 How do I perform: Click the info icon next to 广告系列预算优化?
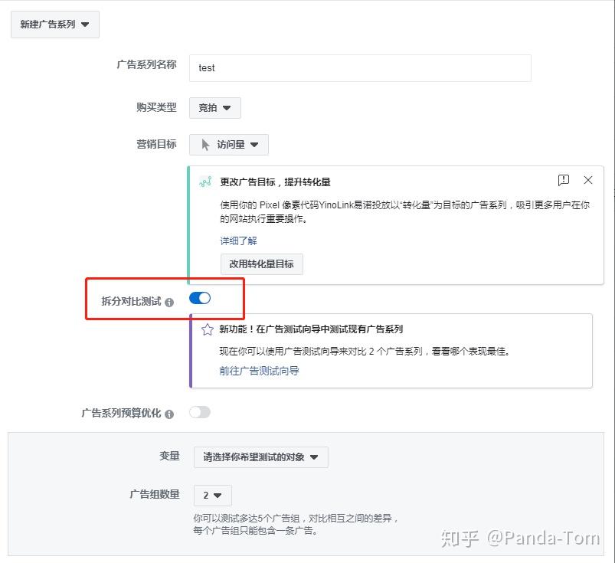click(169, 414)
